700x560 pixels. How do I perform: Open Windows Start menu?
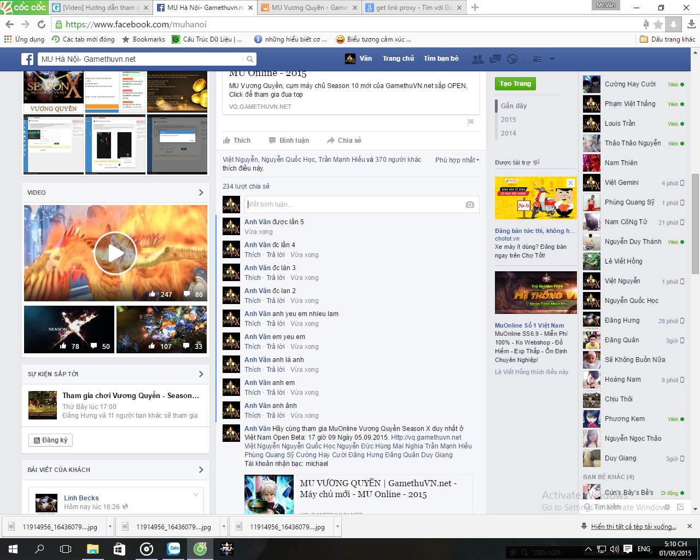click(x=13, y=549)
